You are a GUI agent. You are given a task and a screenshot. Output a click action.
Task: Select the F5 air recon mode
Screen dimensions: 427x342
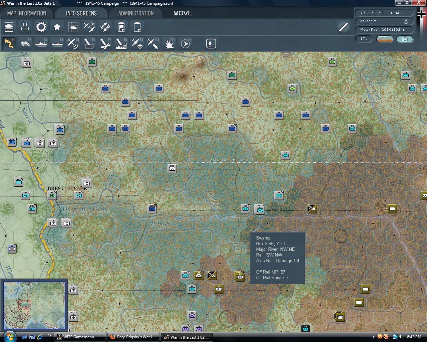(73, 43)
